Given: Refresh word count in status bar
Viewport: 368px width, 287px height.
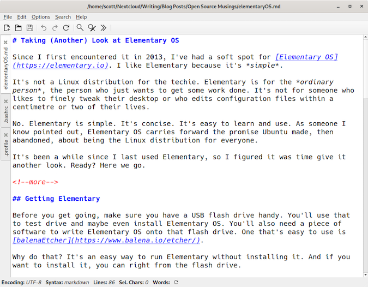Looking at the screenshot, I should click(176, 282).
